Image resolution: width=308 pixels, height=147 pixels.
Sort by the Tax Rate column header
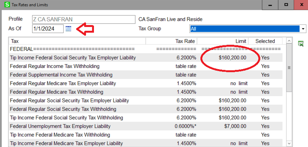[171, 41]
